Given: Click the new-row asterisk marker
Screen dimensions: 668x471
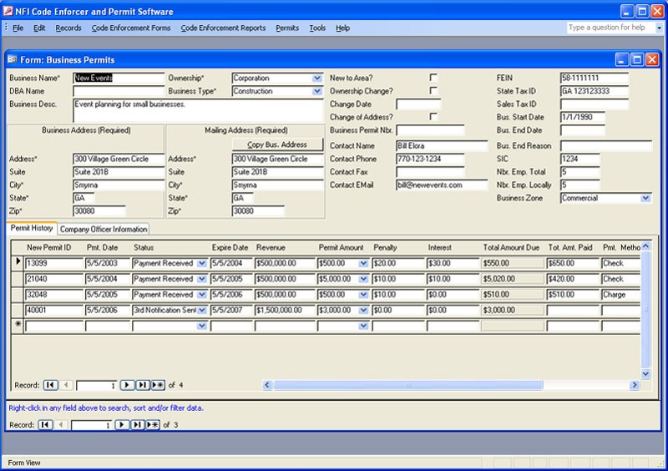Looking at the screenshot, I should pyautogui.click(x=18, y=325).
